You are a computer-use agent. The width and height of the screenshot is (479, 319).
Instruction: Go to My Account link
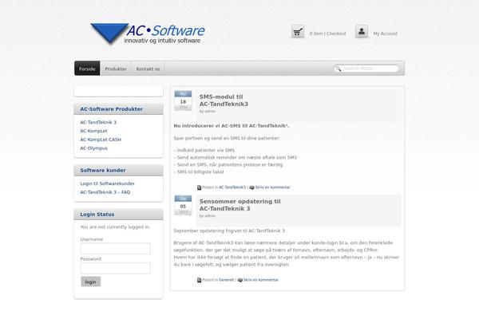pyautogui.click(x=386, y=33)
